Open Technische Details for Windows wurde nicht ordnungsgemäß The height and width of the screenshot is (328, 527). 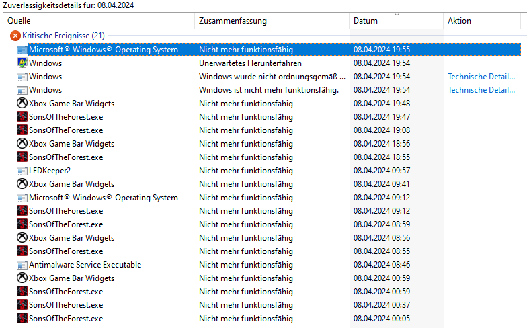tap(481, 77)
